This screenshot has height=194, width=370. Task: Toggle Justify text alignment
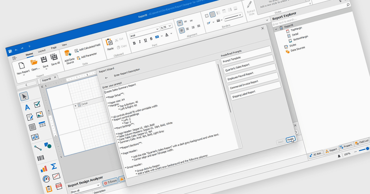[x=199, y=25]
